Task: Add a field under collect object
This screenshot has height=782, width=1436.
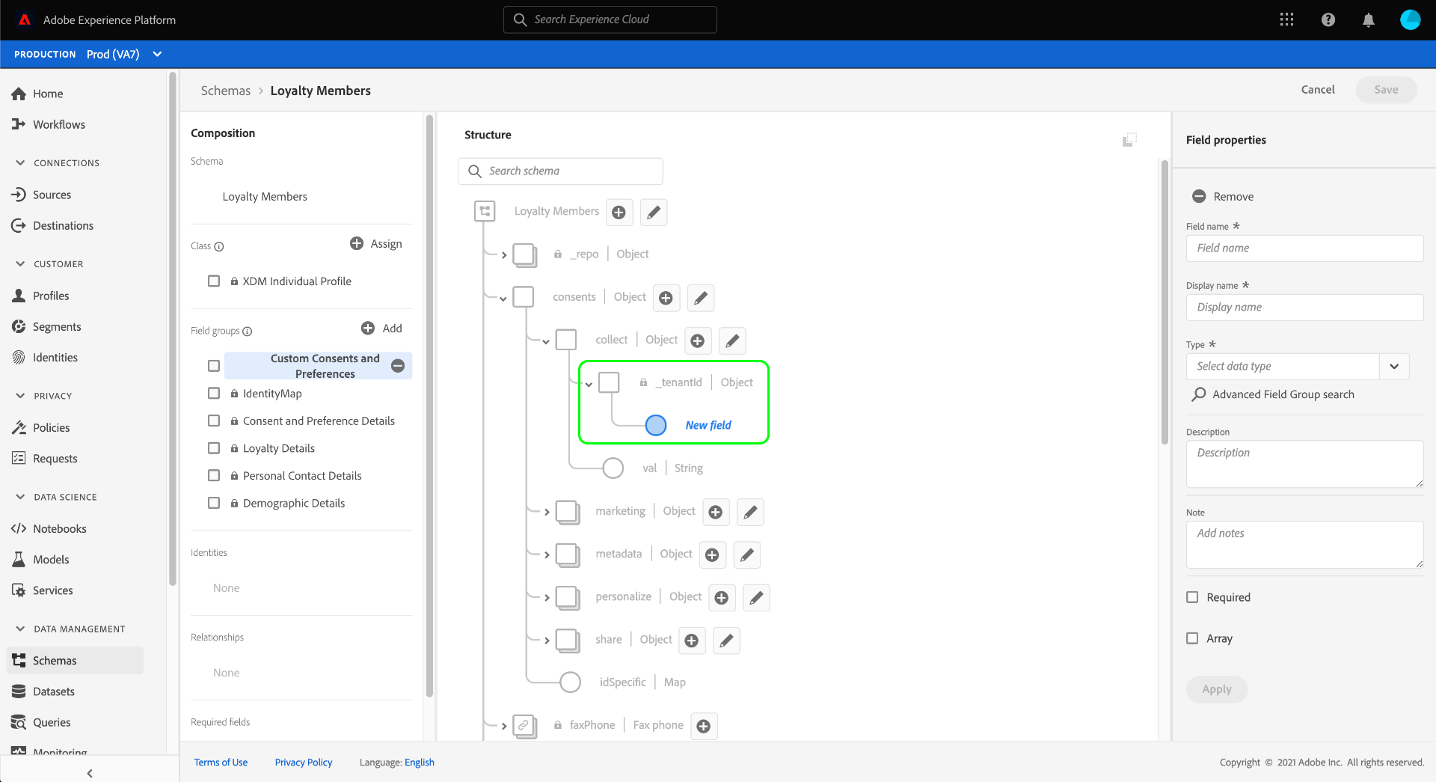Action: tap(698, 341)
